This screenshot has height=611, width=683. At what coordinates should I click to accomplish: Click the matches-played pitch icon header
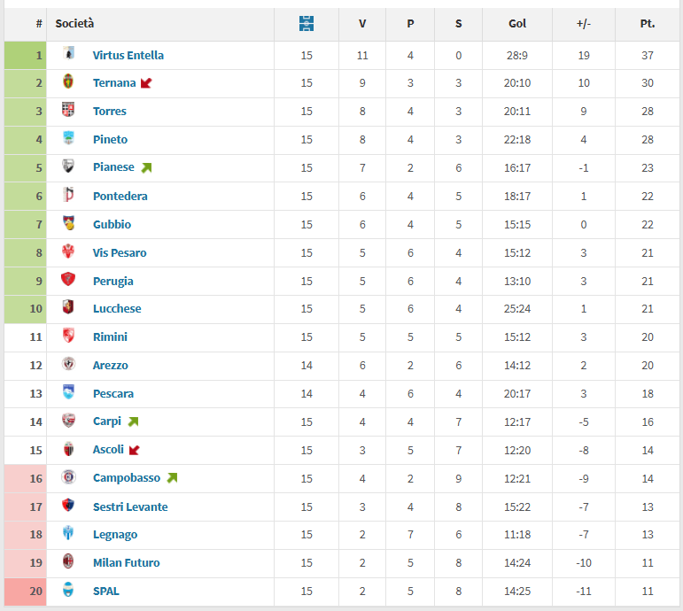coord(307,24)
